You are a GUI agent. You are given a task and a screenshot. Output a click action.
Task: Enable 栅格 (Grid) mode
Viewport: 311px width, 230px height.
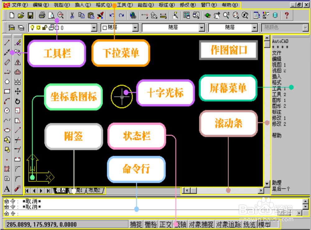click(151, 224)
